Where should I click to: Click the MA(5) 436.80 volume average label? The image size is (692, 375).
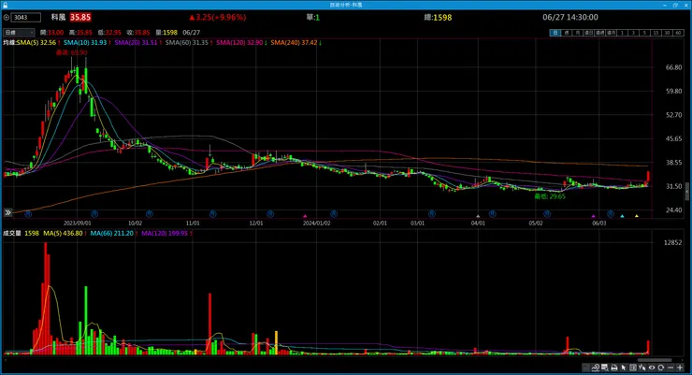[65, 234]
